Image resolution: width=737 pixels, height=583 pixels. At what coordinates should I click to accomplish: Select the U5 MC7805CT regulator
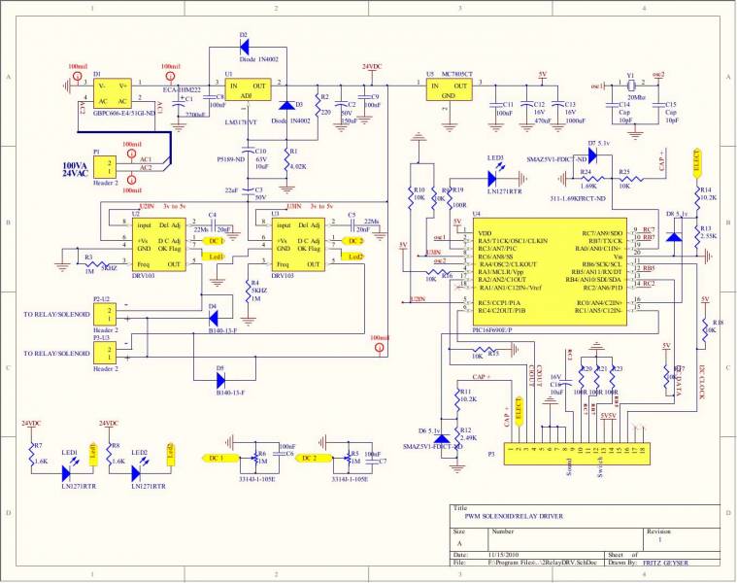448,90
